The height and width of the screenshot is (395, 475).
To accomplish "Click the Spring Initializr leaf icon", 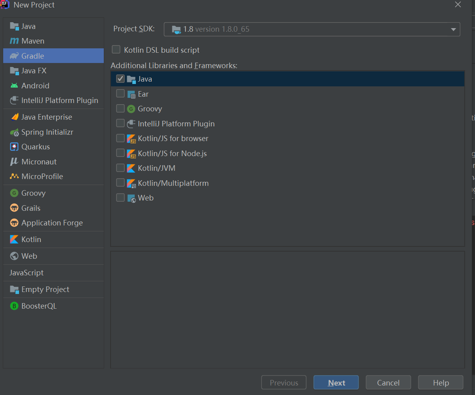I will 14,132.
